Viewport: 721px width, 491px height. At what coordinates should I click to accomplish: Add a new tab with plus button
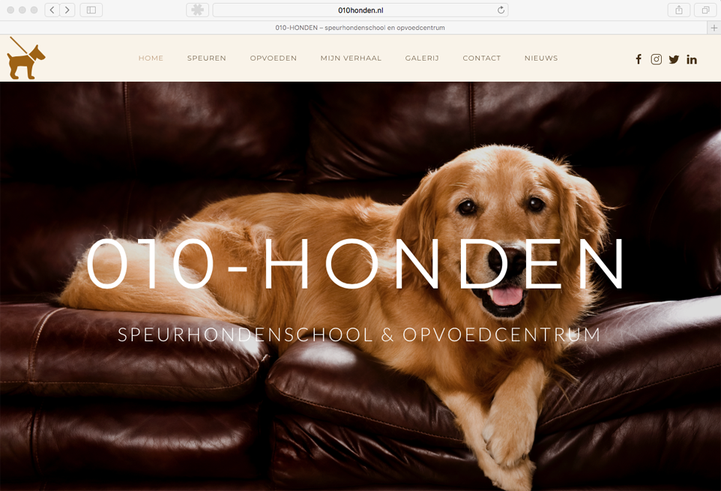714,28
